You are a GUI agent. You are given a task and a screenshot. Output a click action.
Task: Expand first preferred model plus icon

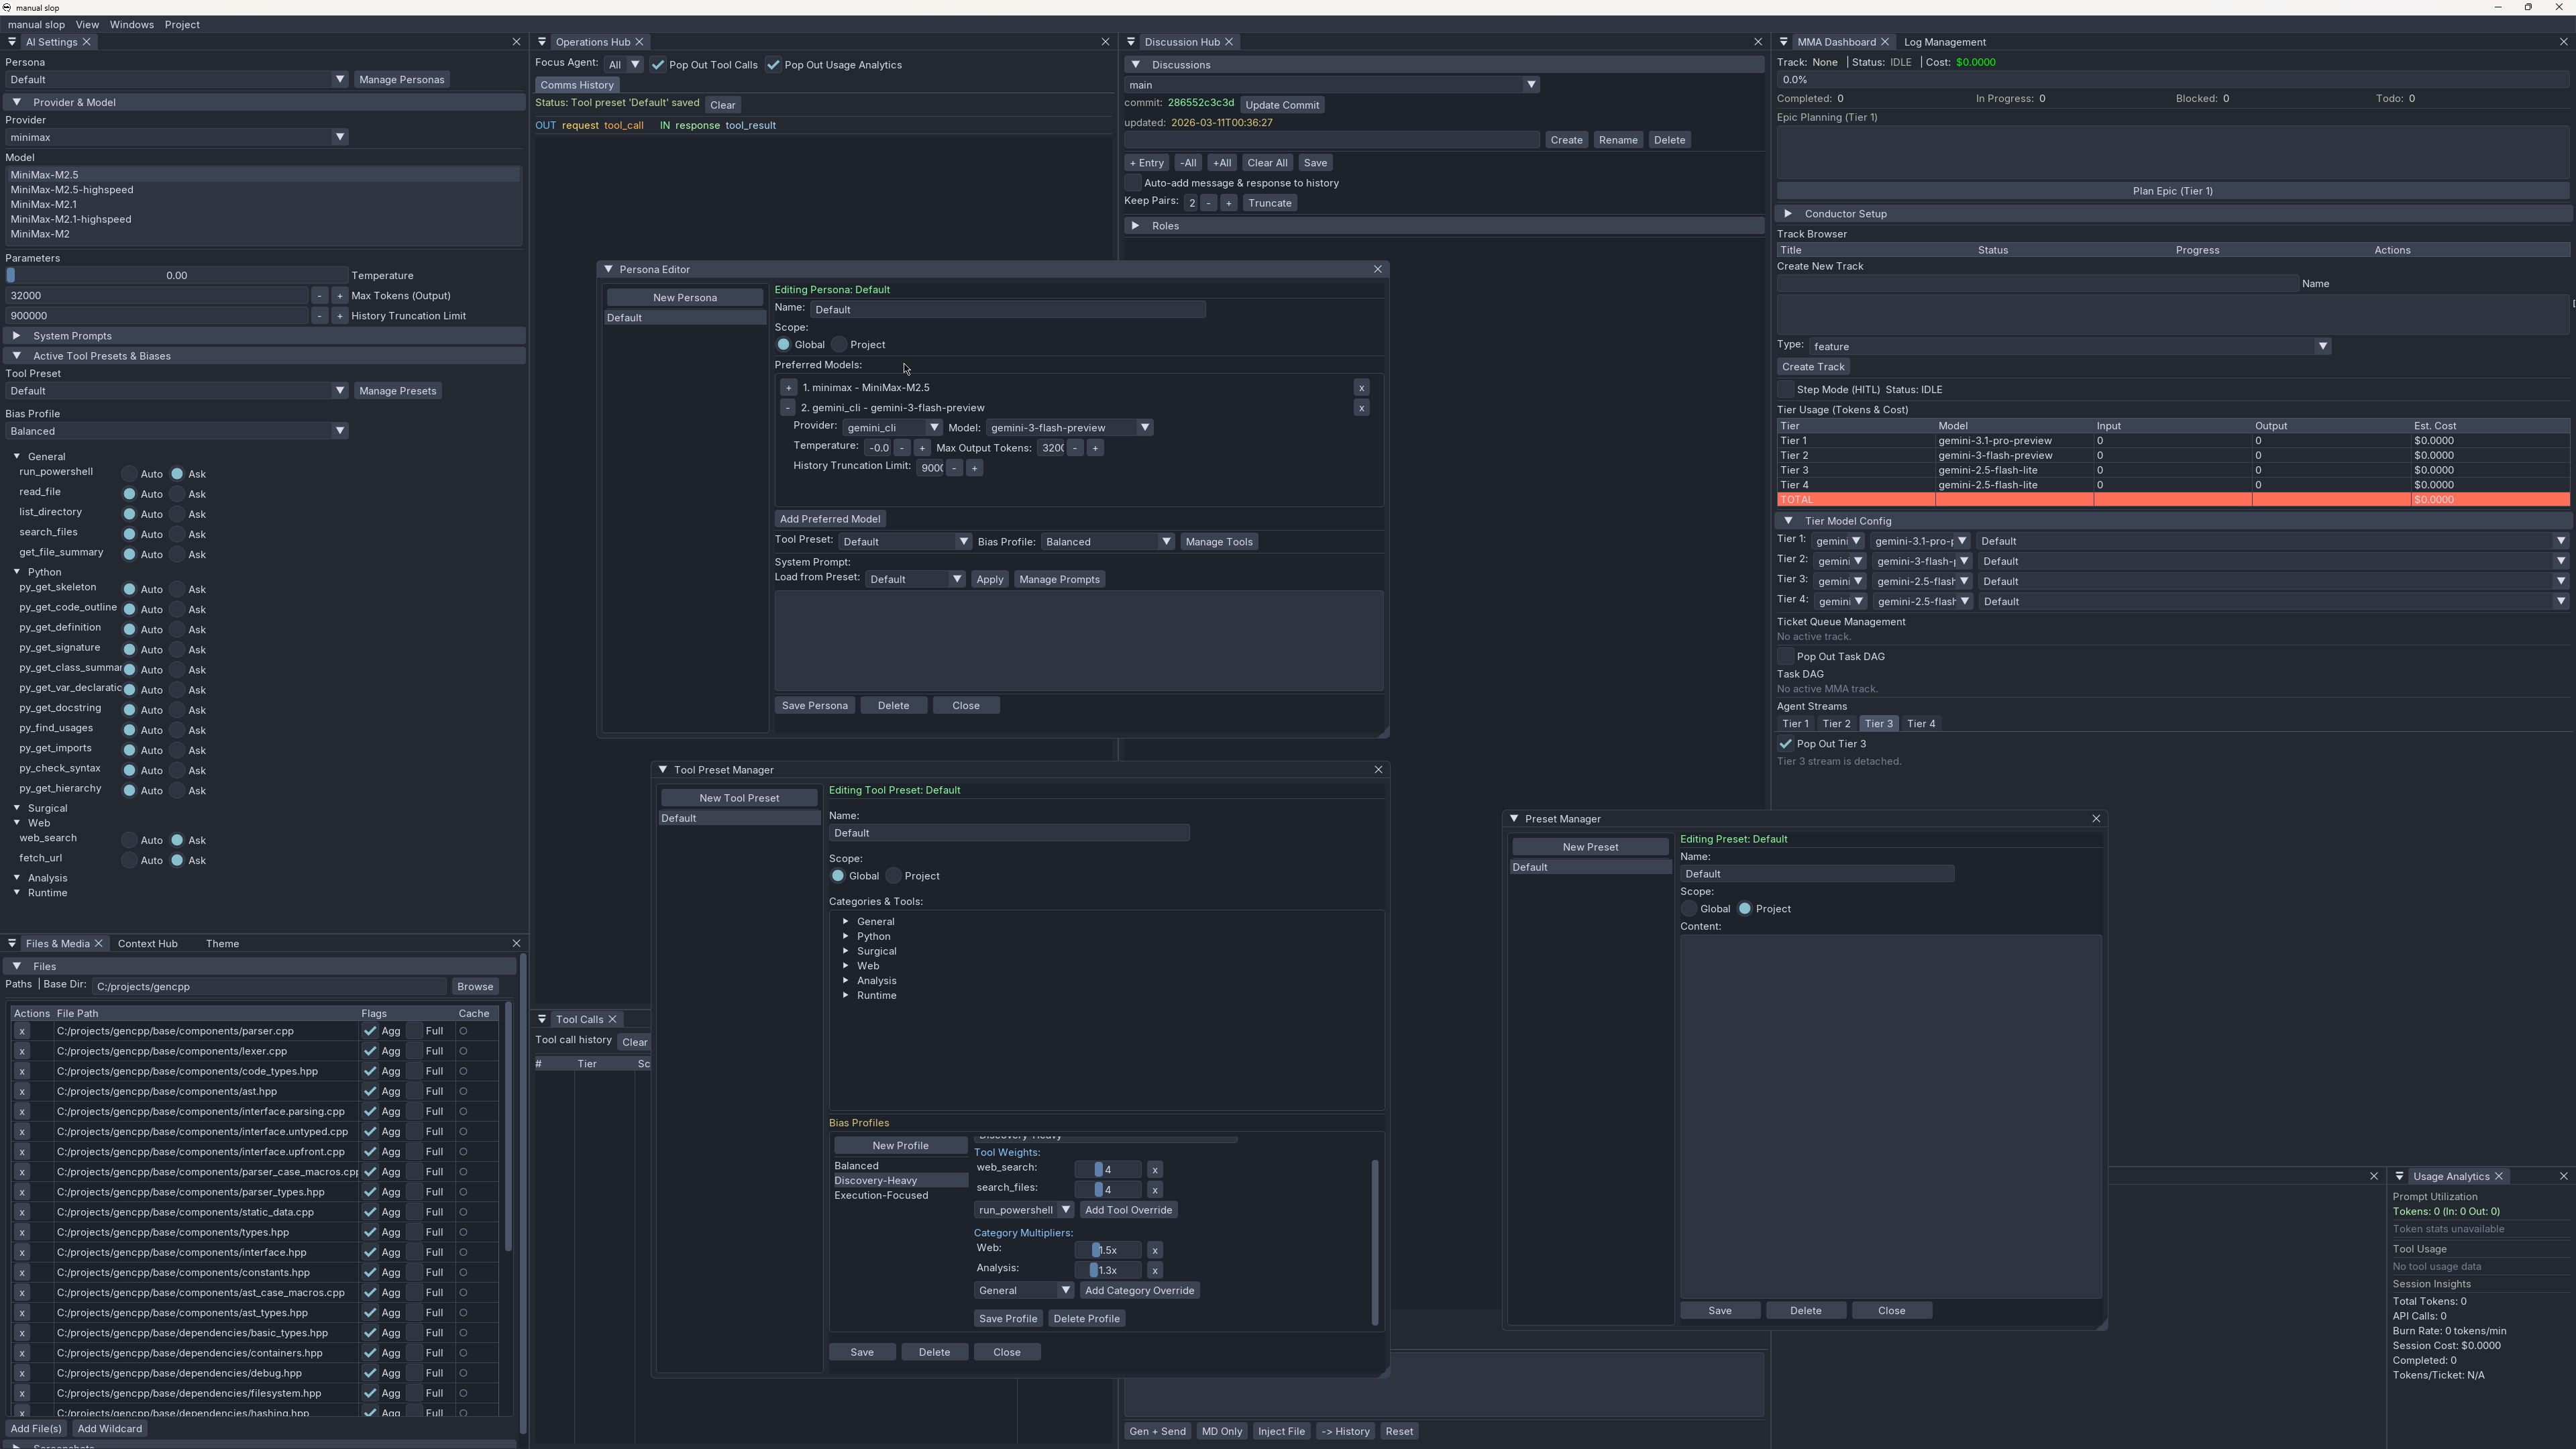(788, 387)
